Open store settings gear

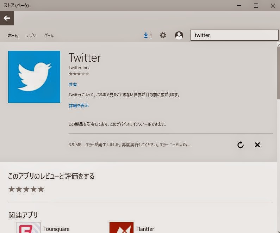point(163,35)
